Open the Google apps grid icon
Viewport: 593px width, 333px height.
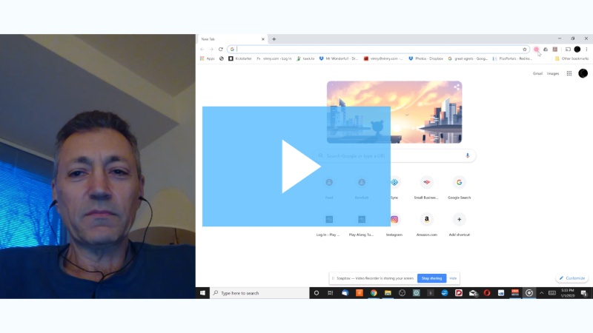tap(569, 73)
